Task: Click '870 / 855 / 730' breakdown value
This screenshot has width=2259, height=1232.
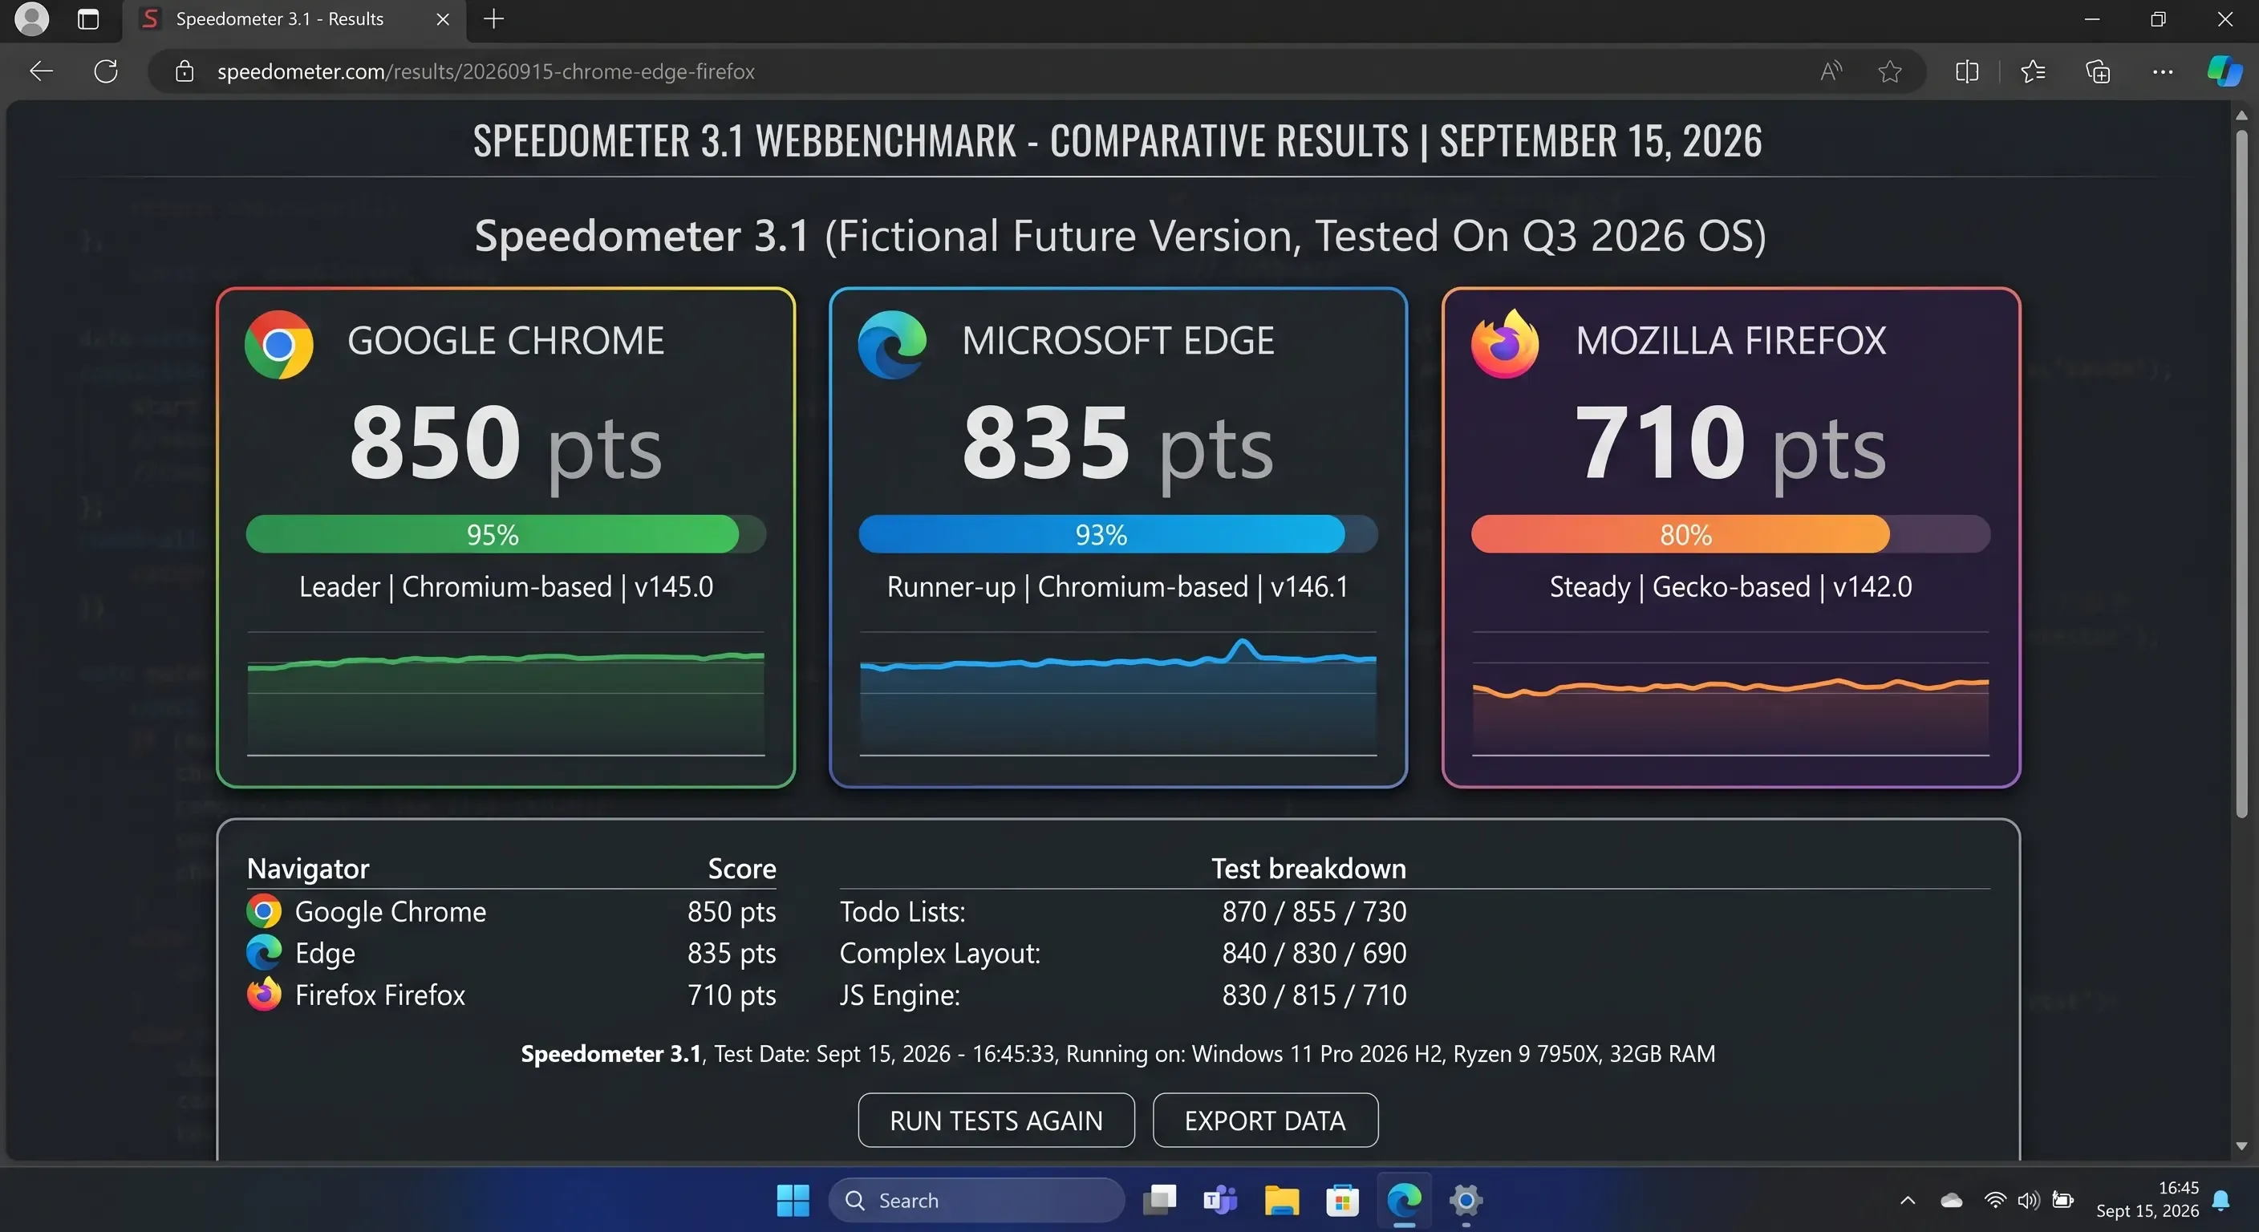Action: tap(1315, 912)
